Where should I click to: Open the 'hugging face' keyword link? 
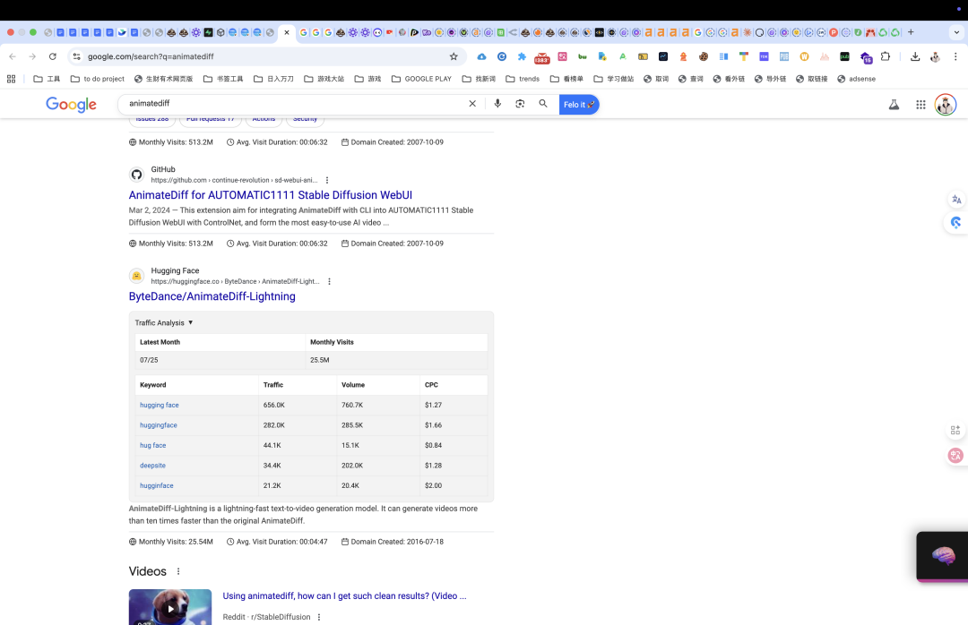(x=160, y=406)
